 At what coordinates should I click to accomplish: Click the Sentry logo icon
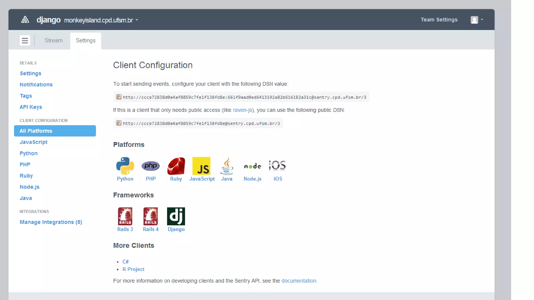[x=25, y=20]
